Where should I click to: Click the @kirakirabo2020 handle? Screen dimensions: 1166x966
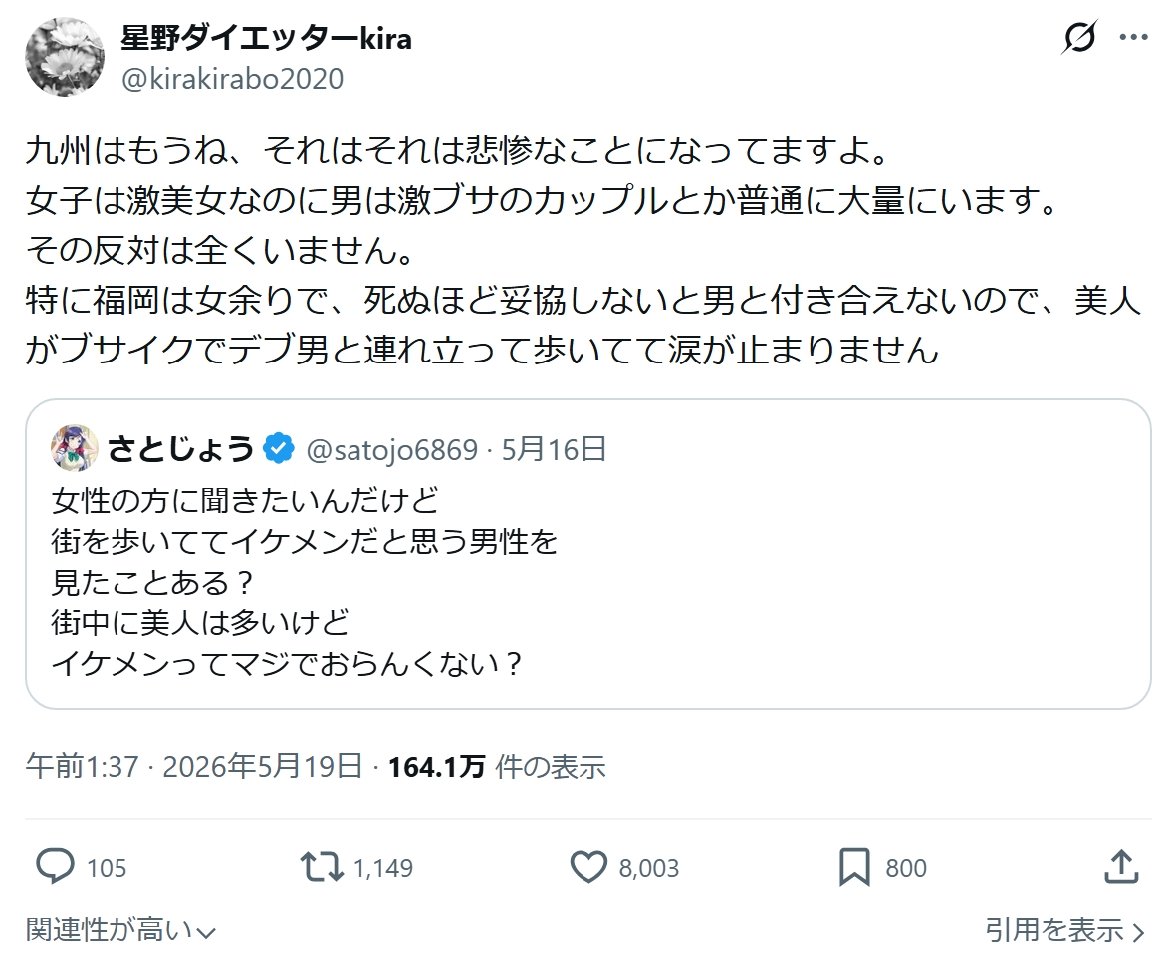tap(232, 79)
